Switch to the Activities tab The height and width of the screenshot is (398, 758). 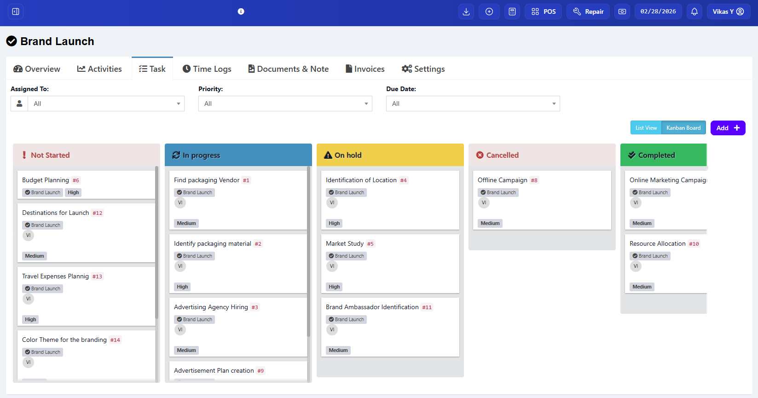coord(99,69)
